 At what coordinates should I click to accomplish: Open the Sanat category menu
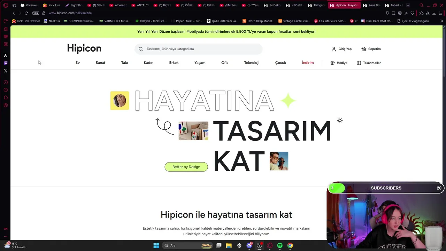pyautogui.click(x=100, y=63)
